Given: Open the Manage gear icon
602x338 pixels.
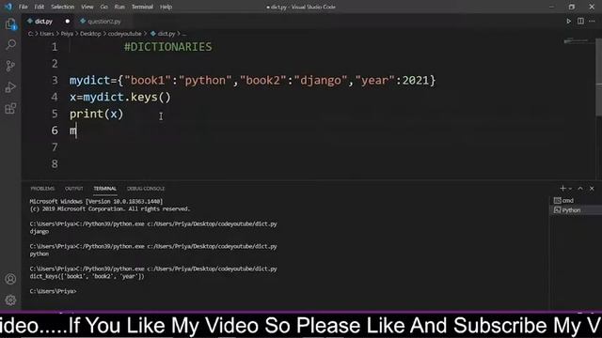Looking at the screenshot, I should pyautogui.click(x=10, y=300).
